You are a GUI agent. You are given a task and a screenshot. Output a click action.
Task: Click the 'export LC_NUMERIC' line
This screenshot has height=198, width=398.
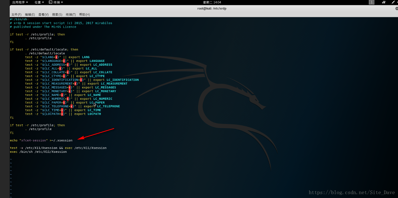69,99
